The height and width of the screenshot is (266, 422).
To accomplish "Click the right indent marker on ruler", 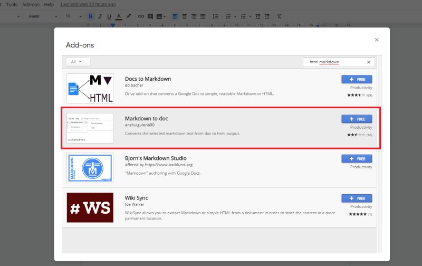I will coord(318,26).
